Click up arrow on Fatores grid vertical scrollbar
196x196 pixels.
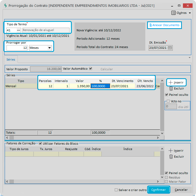(162, 149)
